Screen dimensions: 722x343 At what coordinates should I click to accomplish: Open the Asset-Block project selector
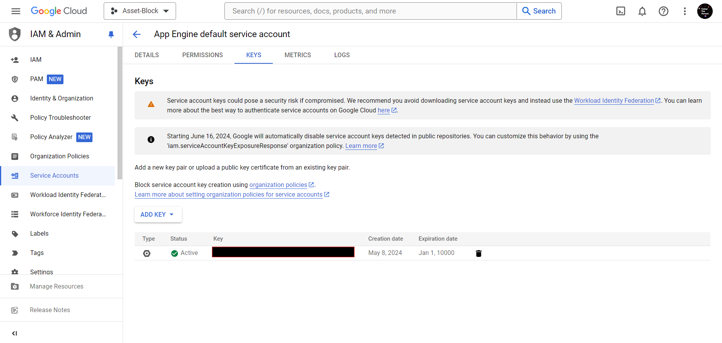pyautogui.click(x=140, y=11)
